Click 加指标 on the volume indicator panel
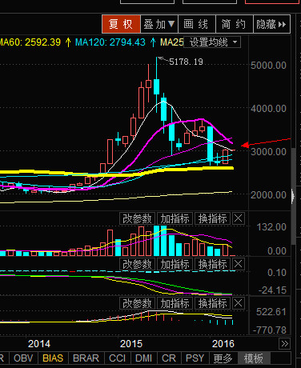 coord(175,218)
